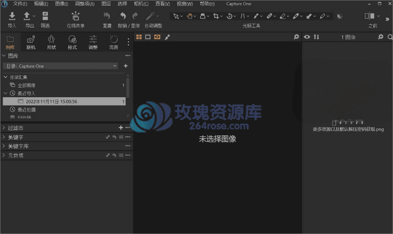Toggle browser visibility eye icon

[x=307, y=37]
